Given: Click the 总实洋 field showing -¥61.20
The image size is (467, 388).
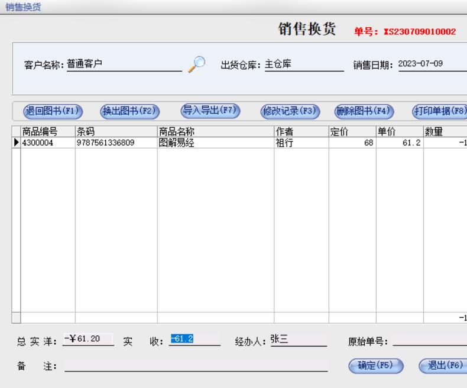Looking at the screenshot, I should coord(88,339).
